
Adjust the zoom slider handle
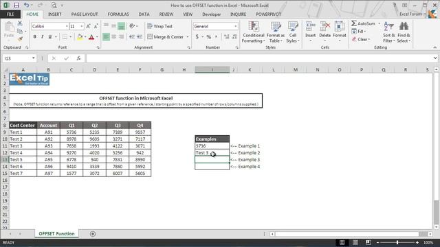(397, 242)
